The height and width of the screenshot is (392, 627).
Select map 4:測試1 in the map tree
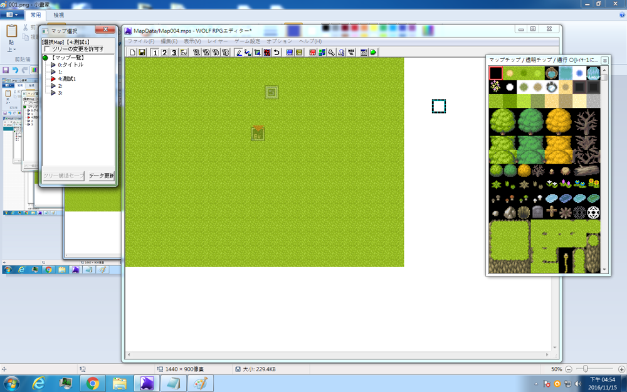(67, 79)
